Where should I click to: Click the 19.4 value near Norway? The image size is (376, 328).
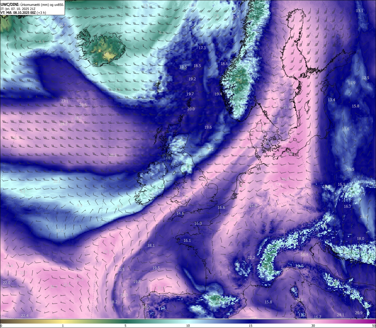218,94
